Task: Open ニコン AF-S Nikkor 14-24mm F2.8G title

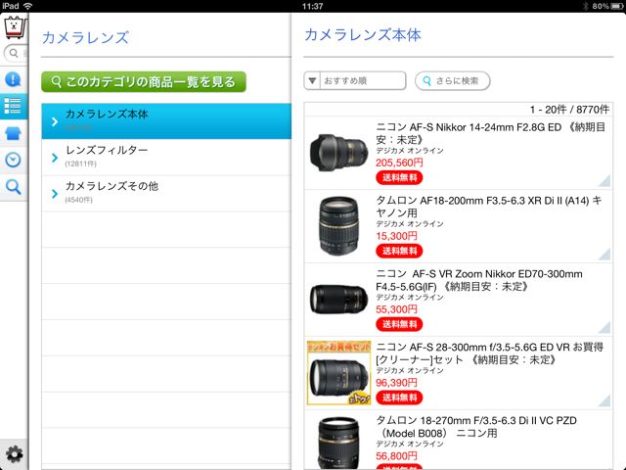Action: pyautogui.click(x=491, y=133)
